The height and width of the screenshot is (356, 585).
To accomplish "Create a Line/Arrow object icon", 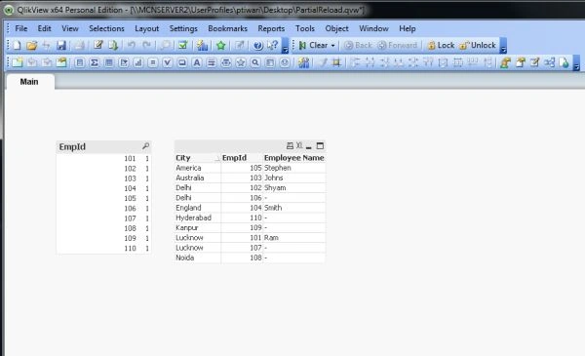I will (212, 62).
